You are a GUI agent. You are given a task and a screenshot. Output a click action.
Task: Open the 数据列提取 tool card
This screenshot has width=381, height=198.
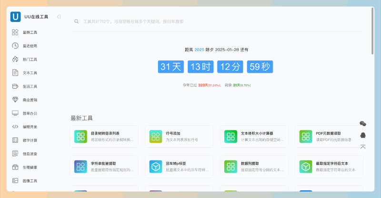[x=254, y=167]
